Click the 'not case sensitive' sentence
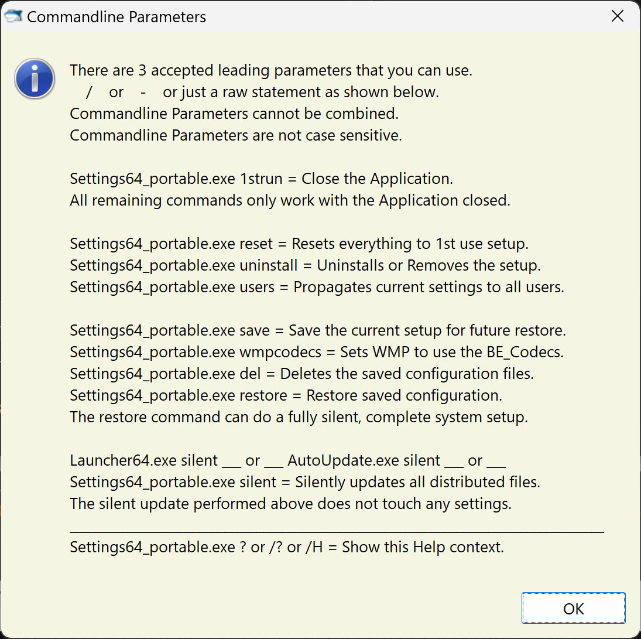Viewport: 641px width, 639px height. click(x=236, y=135)
